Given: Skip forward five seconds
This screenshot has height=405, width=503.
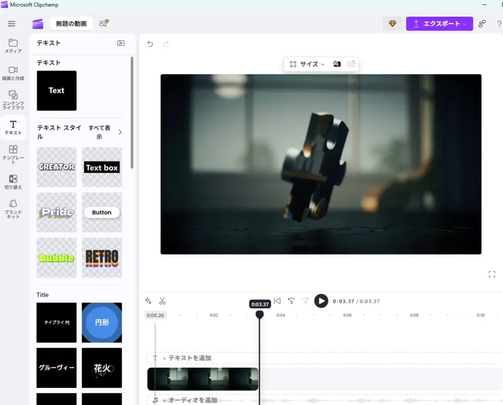Looking at the screenshot, I should (306, 301).
